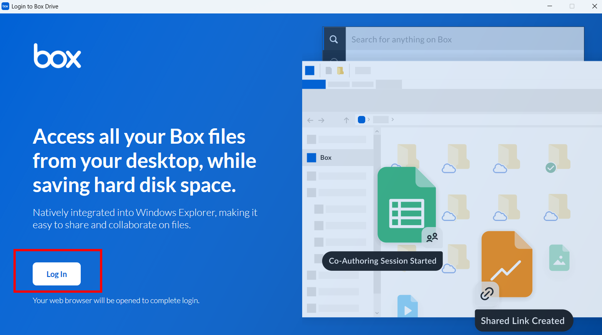The image size is (602, 335).
Task: Click the 'Search for anything on Box' field
Action: pos(461,40)
